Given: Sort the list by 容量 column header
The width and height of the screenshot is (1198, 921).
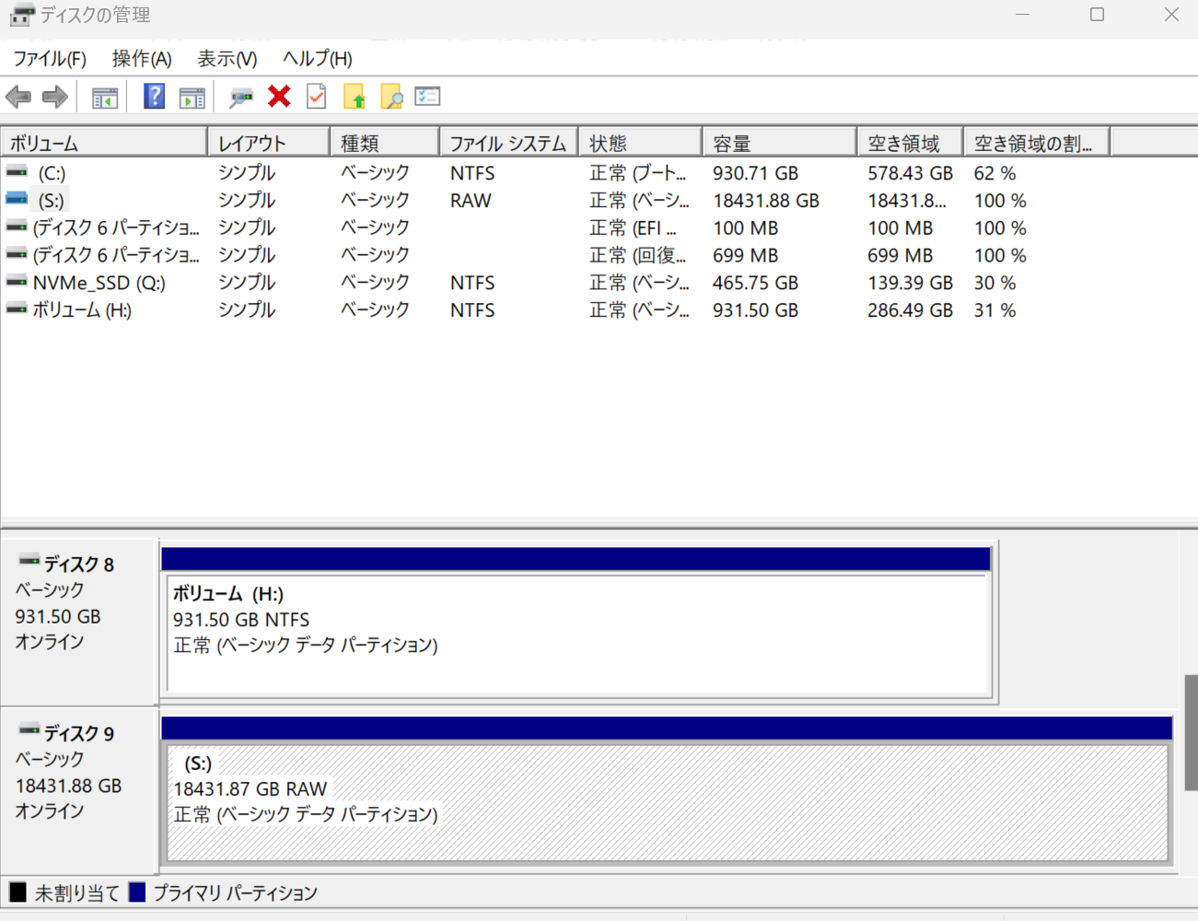Looking at the screenshot, I should point(778,144).
